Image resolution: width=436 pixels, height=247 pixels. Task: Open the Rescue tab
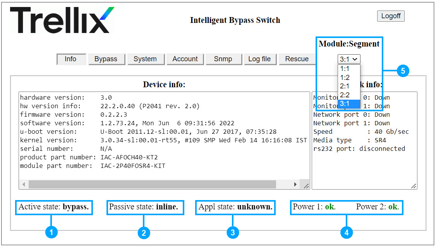point(297,59)
